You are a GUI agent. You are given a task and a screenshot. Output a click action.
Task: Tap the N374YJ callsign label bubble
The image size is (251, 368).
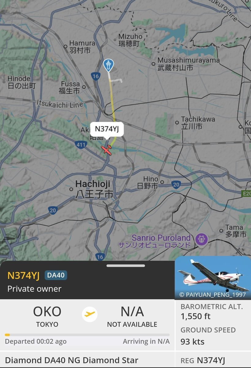pyautogui.click(x=107, y=129)
